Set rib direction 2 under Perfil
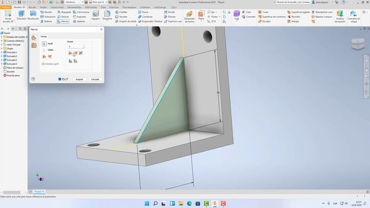This screenshot has width=370, height=208. point(50,57)
